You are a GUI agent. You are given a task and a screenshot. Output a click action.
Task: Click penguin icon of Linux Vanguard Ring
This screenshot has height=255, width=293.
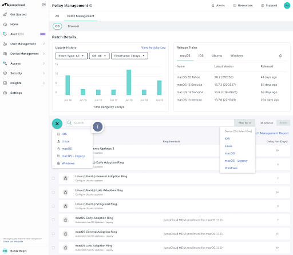tap(65, 206)
